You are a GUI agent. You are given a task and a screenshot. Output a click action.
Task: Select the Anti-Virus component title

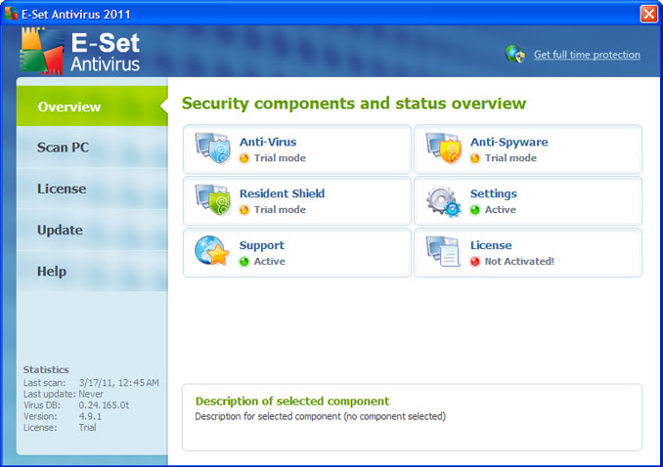268,142
